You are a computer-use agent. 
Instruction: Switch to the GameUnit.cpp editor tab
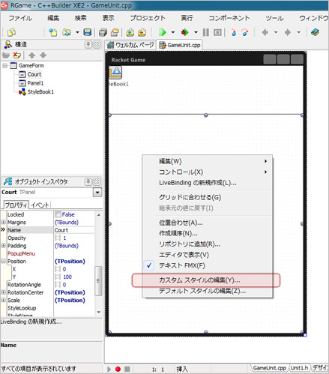180,45
